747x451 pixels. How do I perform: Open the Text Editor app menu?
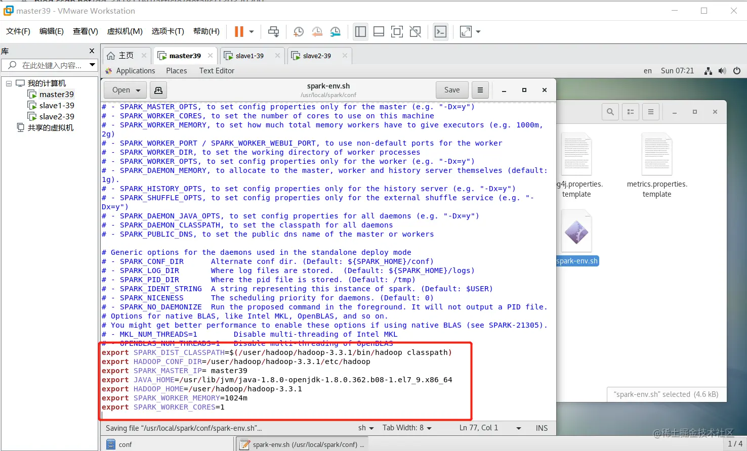pos(217,71)
